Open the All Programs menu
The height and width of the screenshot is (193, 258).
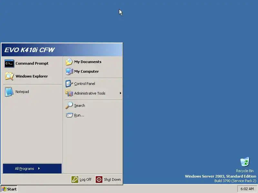pos(32,168)
